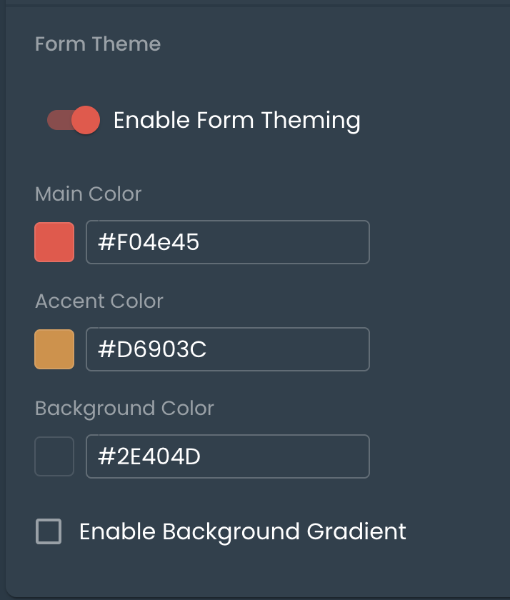This screenshot has width=510, height=600.
Task: Open the dark Background Color swatch
Action: 54,456
